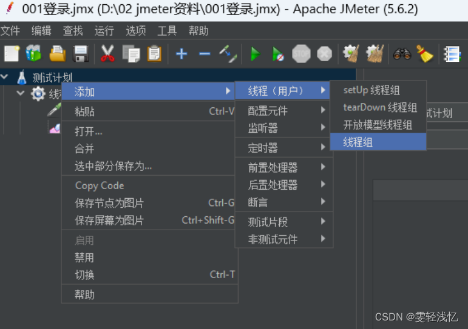This screenshot has height=329, width=468.
Task: Click the Clear results gear-broom icon
Action: click(351, 54)
